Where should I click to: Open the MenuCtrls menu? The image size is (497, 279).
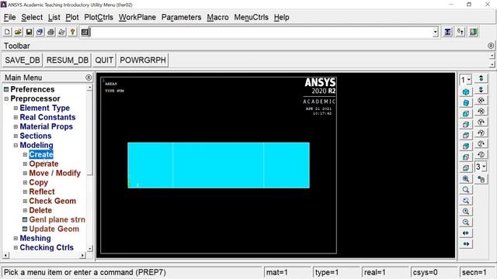tap(251, 17)
